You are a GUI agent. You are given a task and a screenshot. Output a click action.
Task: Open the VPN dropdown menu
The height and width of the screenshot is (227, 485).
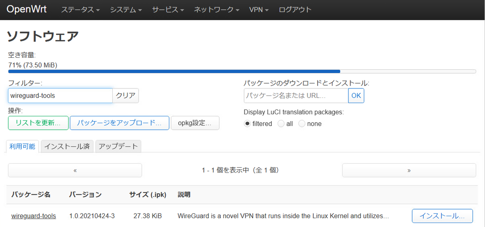259,10
